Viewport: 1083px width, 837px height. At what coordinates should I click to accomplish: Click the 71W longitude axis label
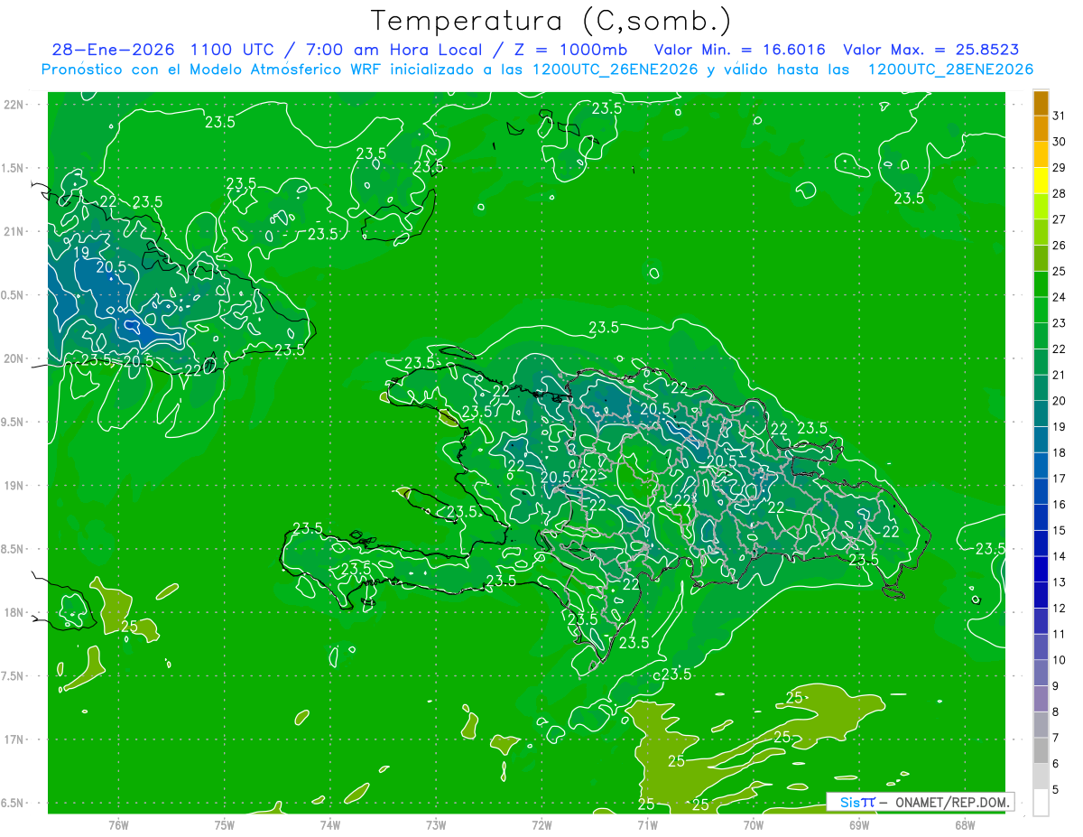point(647,824)
